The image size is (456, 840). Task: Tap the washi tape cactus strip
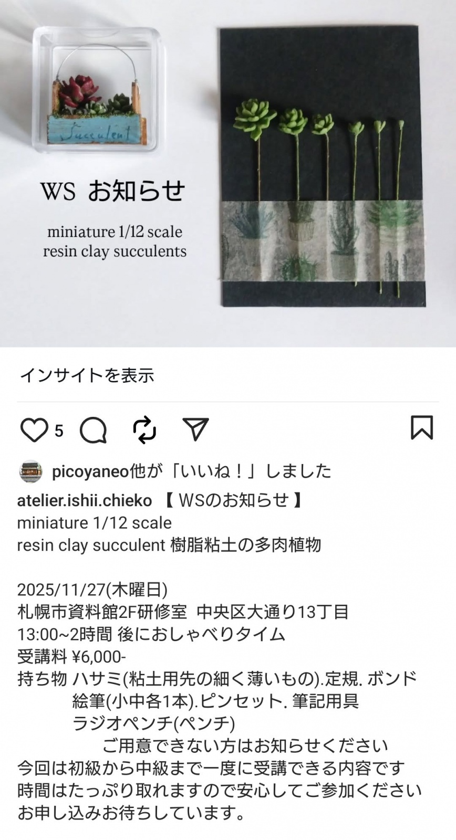point(322,241)
